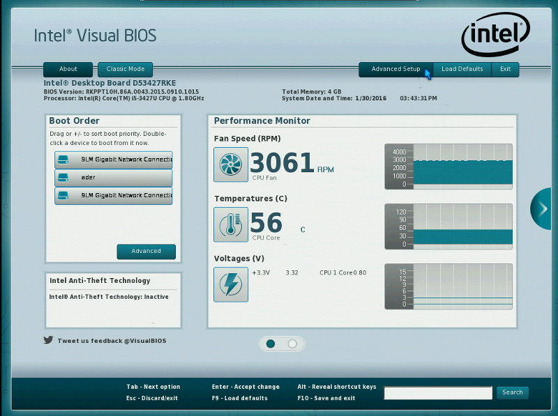This screenshot has width=558, height=416.
Task: Click the temperature history graph
Action: [x=448, y=226]
